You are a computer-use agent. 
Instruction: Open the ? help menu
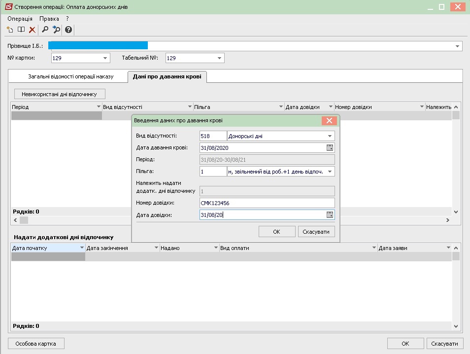click(x=67, y=19)
